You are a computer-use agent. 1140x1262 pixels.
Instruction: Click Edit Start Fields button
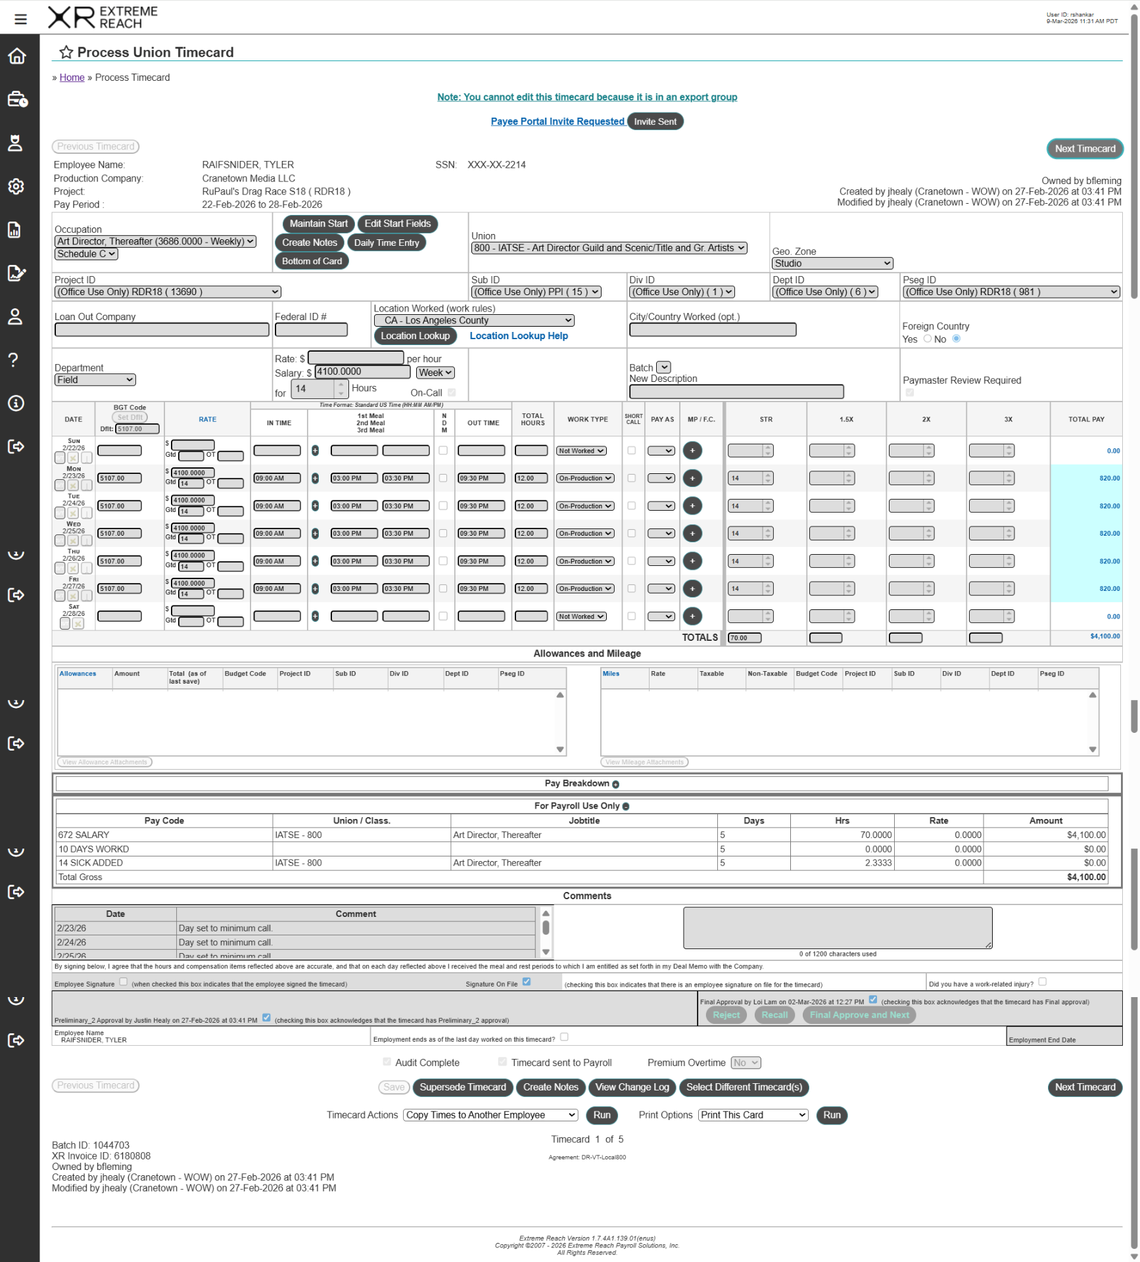click(397, 223)
